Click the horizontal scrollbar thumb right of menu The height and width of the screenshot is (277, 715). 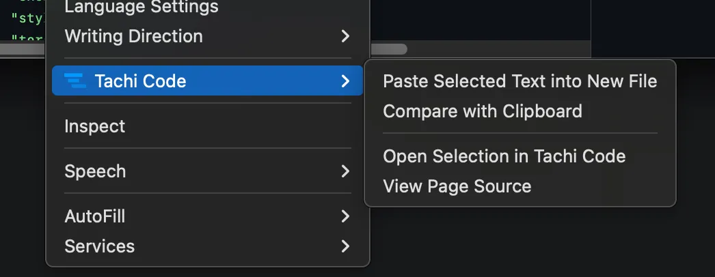click(388, 49)
